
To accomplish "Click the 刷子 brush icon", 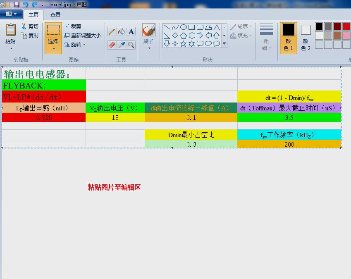I will (x=149, y=30).
